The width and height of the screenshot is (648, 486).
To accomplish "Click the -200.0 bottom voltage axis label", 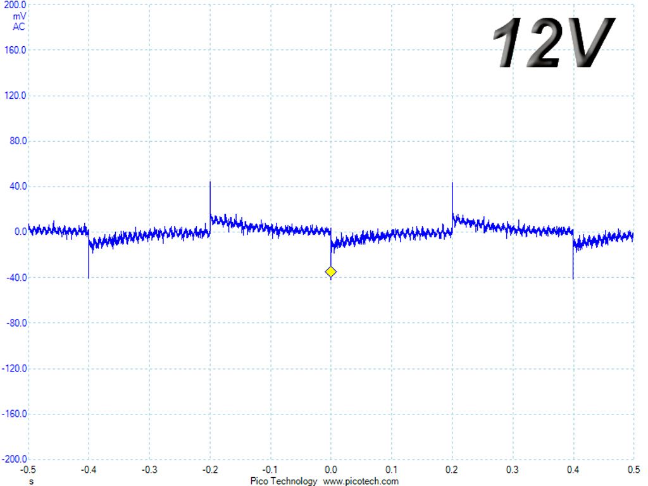I will 14,459.
